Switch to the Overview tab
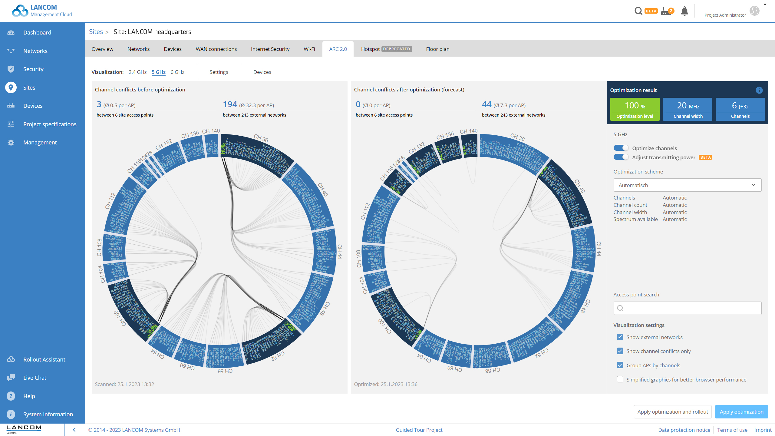Viewport: 775px width, 436px height. tap(102, 49)
